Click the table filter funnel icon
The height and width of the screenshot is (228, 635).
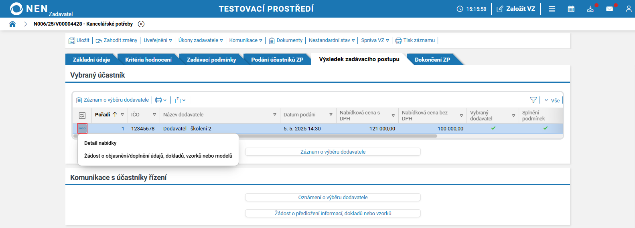pos(533,100)
